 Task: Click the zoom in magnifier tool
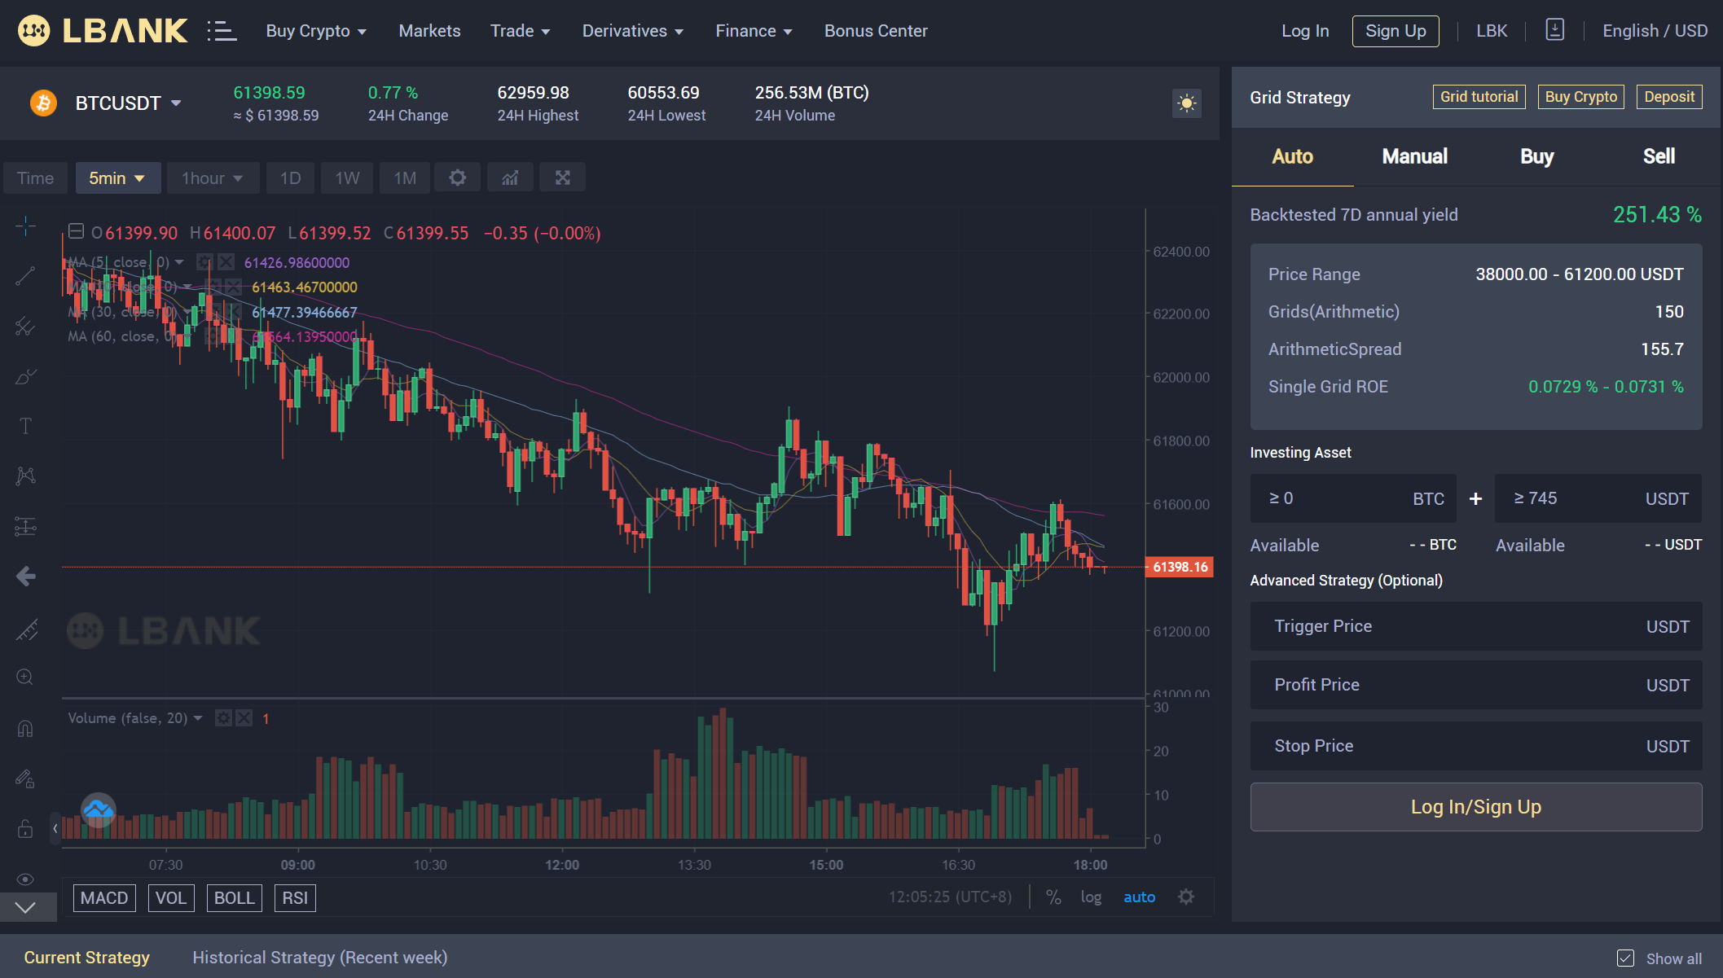[25, 678]
